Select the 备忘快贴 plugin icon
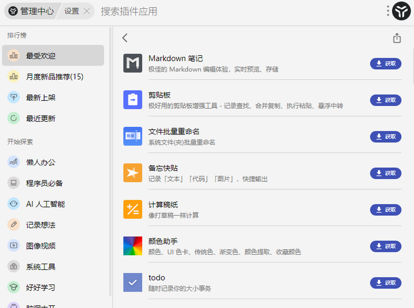Image resolution: width=414 pixels, height=308 pixels. coord(132,173)
